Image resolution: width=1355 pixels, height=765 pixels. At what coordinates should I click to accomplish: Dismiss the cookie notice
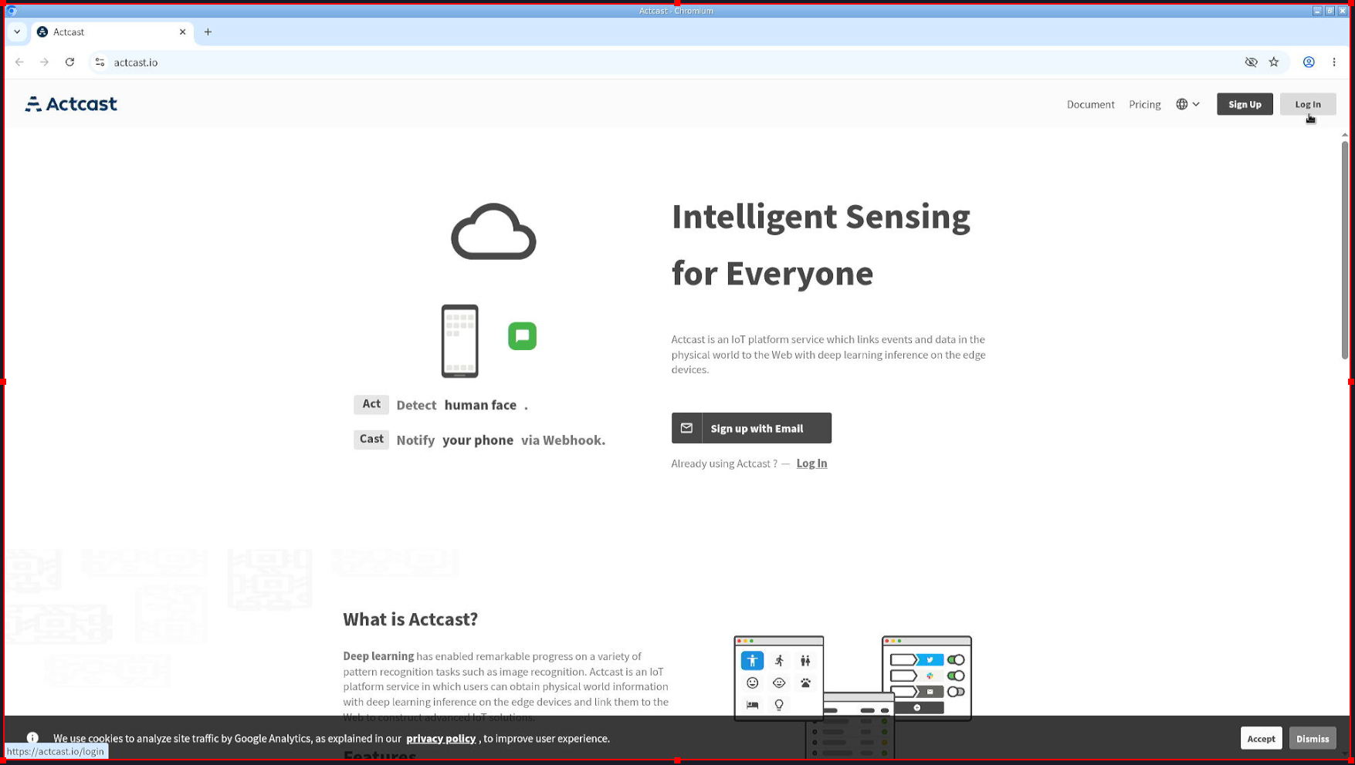[1313, 738]
